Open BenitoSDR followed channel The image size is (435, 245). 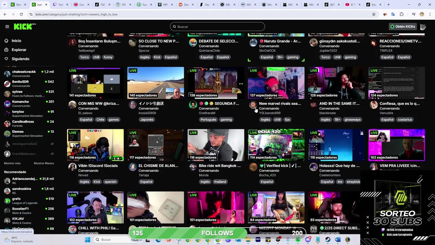click(x=29, y=83)
